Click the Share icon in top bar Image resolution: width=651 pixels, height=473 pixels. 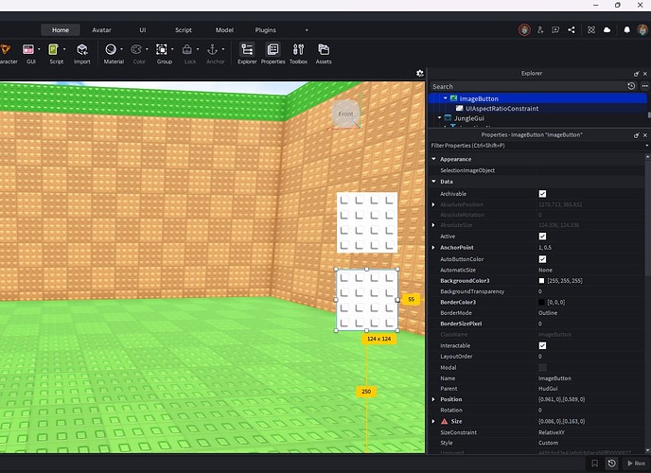click(572, 30)
